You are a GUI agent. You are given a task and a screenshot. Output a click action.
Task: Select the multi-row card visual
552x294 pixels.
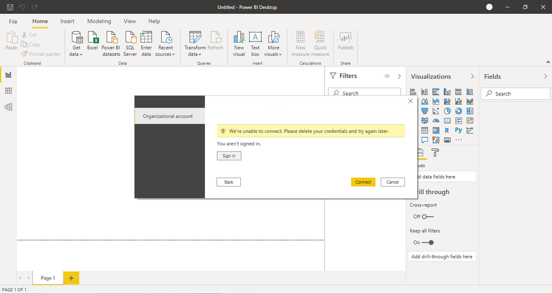tap(459, 120)
